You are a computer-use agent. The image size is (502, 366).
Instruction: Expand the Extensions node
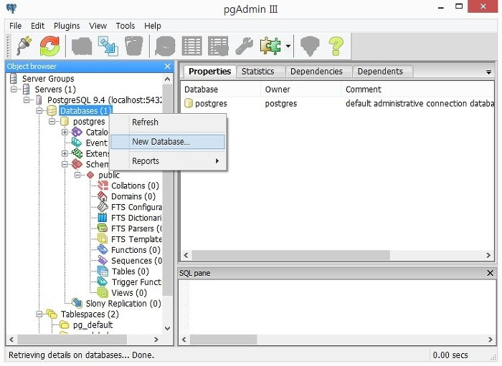pos(65,153)
